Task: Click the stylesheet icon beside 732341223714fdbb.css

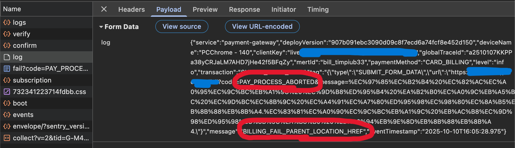Action: (7, 92)
